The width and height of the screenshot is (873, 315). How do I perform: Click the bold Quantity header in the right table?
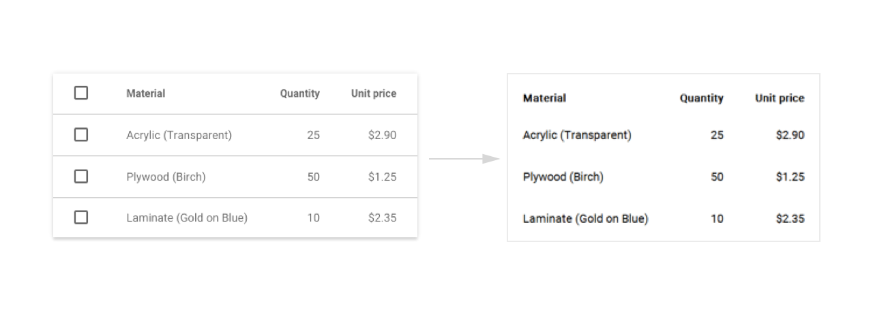coord(701,98)
